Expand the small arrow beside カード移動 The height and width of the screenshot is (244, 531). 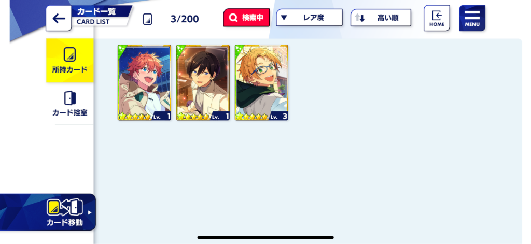click(x=90, y=212)
